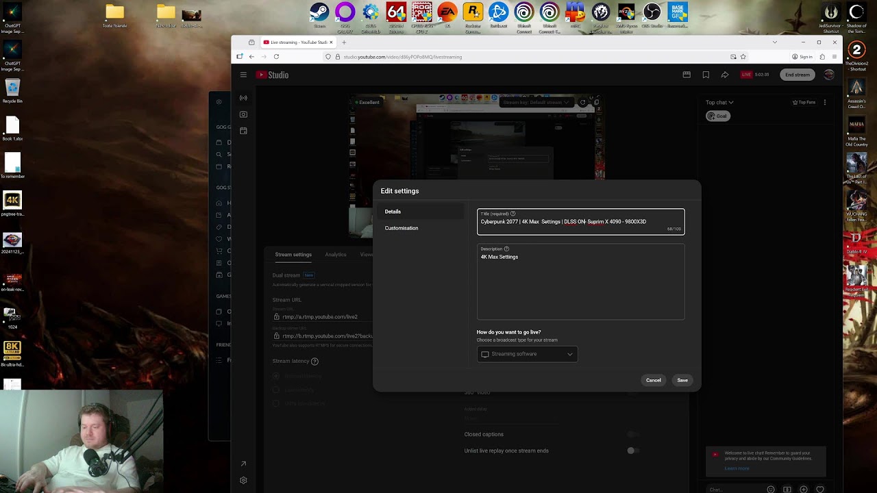
Task: Select the Stream section in left sidebar
Action: click(243, 98)
